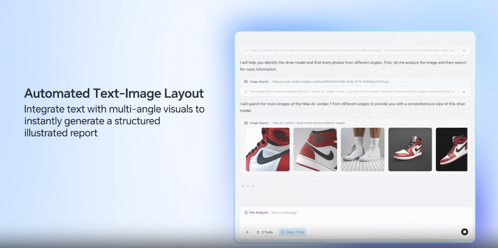Image resolution: width=498 pixels, height=248 pixels.
Task: Click the first collapsed reasoning text line
Action: pos(351,51)
